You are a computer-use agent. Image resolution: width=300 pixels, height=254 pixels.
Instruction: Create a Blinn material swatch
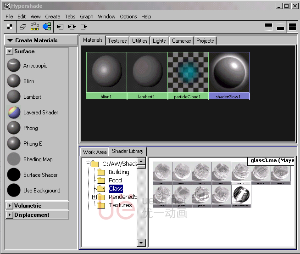(x=14, y=81)
